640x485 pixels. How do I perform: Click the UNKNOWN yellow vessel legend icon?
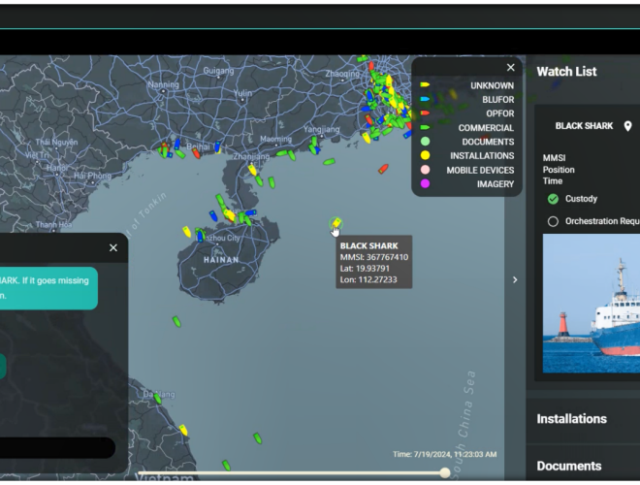click(x=425, y=85)
